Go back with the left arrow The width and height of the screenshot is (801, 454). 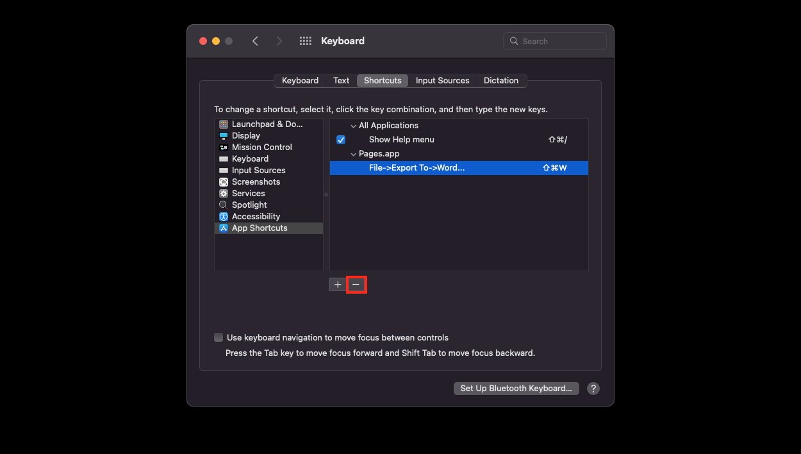tap(255, 41)
